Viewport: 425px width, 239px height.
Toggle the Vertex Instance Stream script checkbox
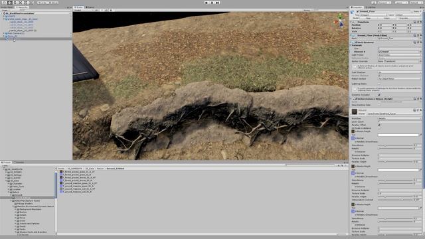(x=356, y=99)
